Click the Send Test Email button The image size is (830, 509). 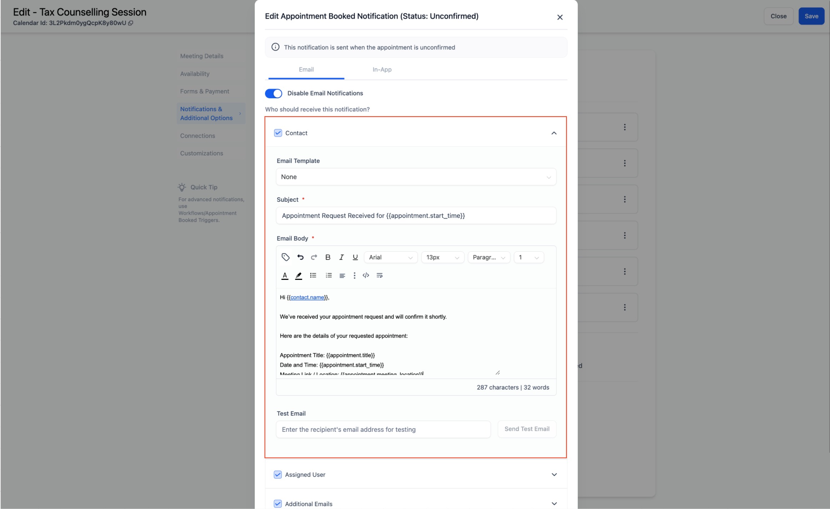coord(526,429)
